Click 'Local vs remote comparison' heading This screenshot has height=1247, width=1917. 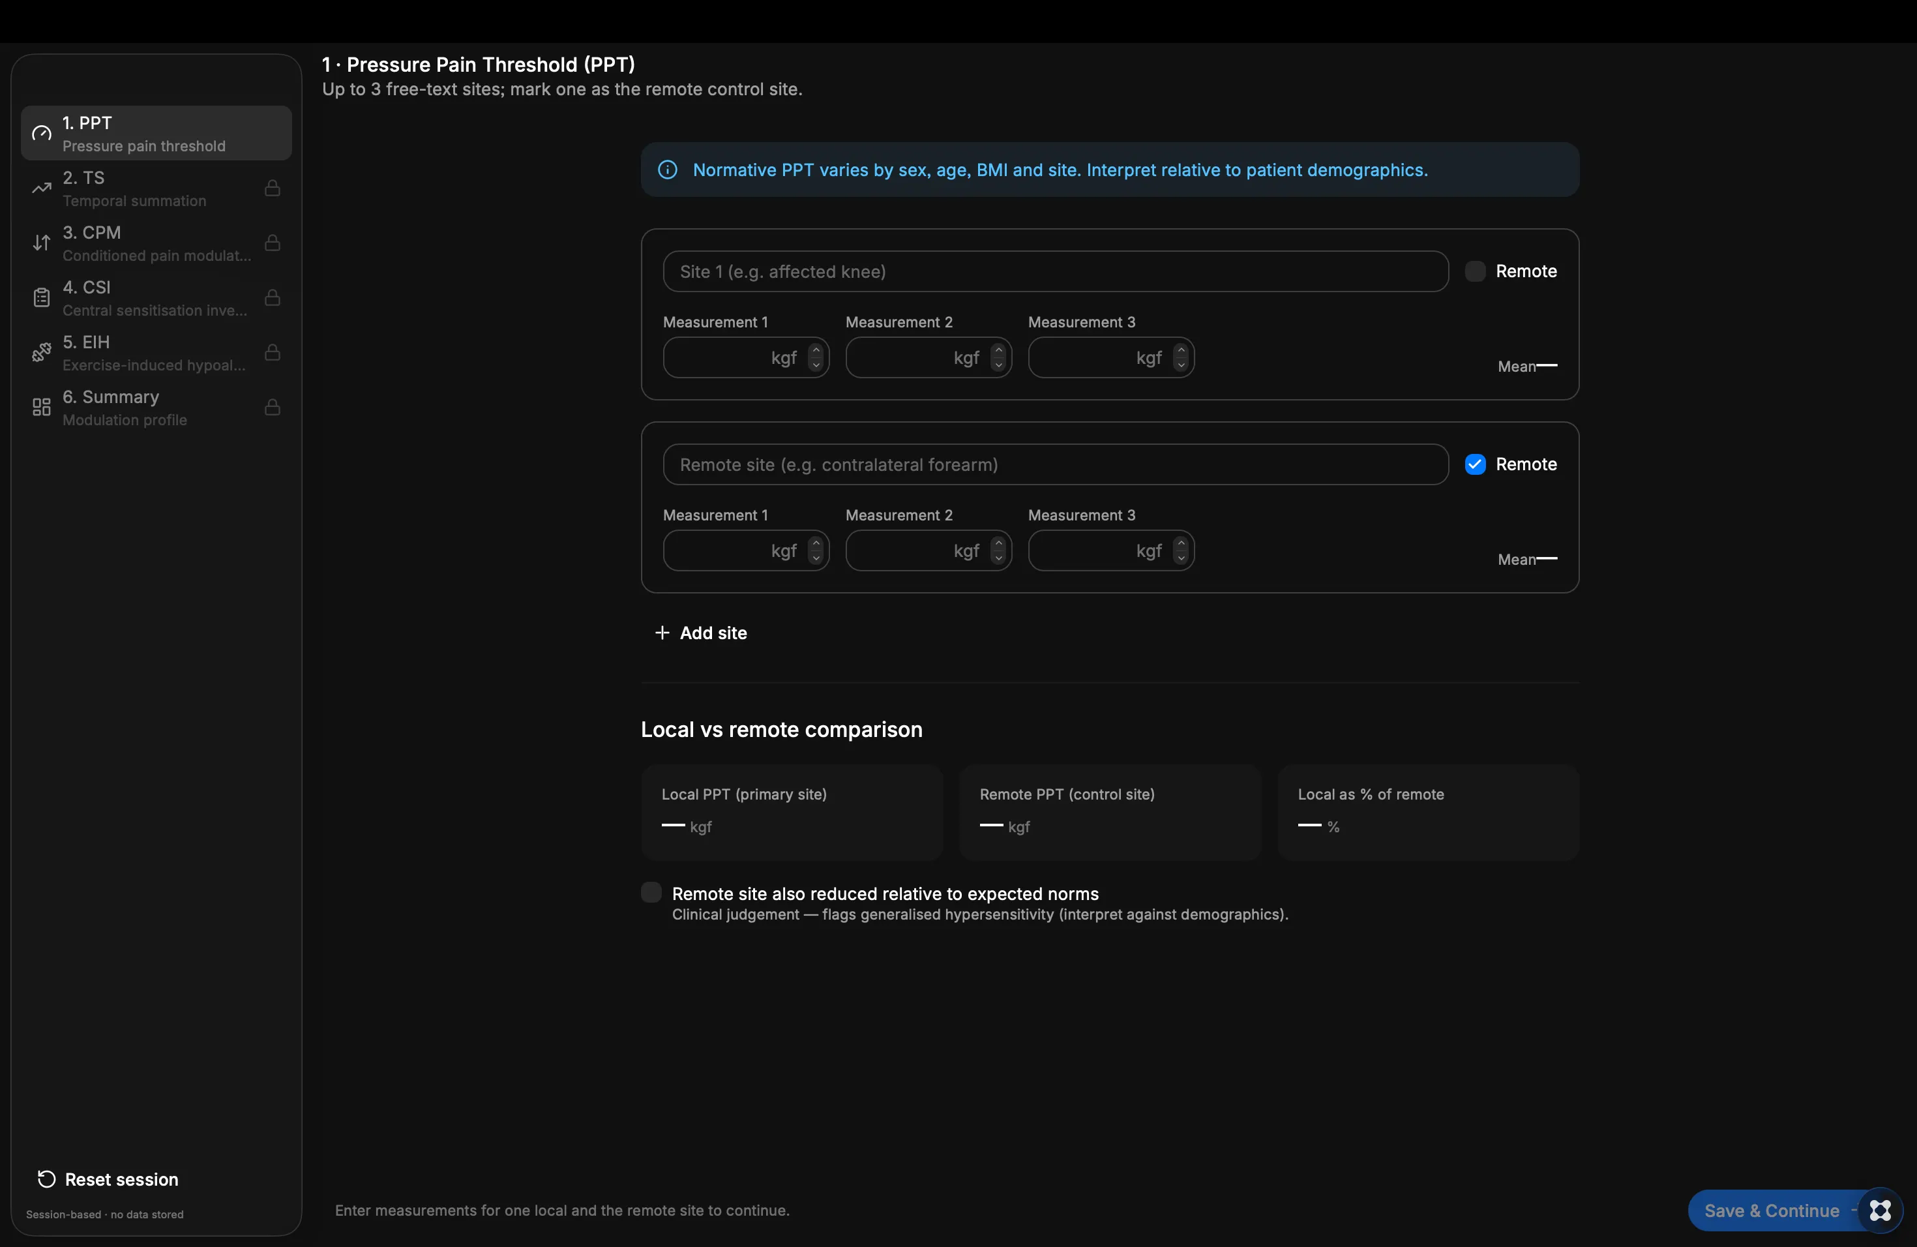point(781,730)
